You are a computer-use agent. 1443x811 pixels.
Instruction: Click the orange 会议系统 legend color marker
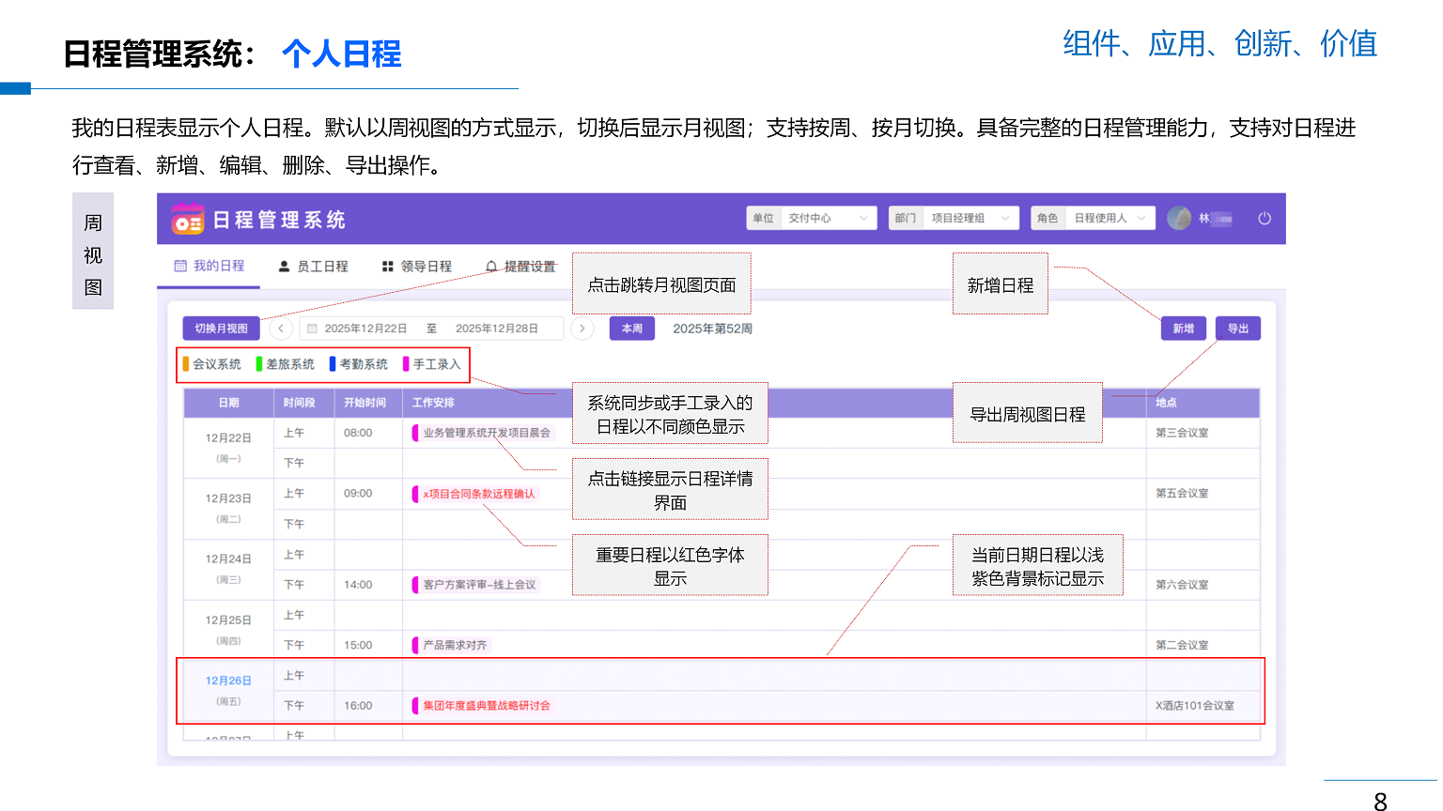tap(186, 364)
